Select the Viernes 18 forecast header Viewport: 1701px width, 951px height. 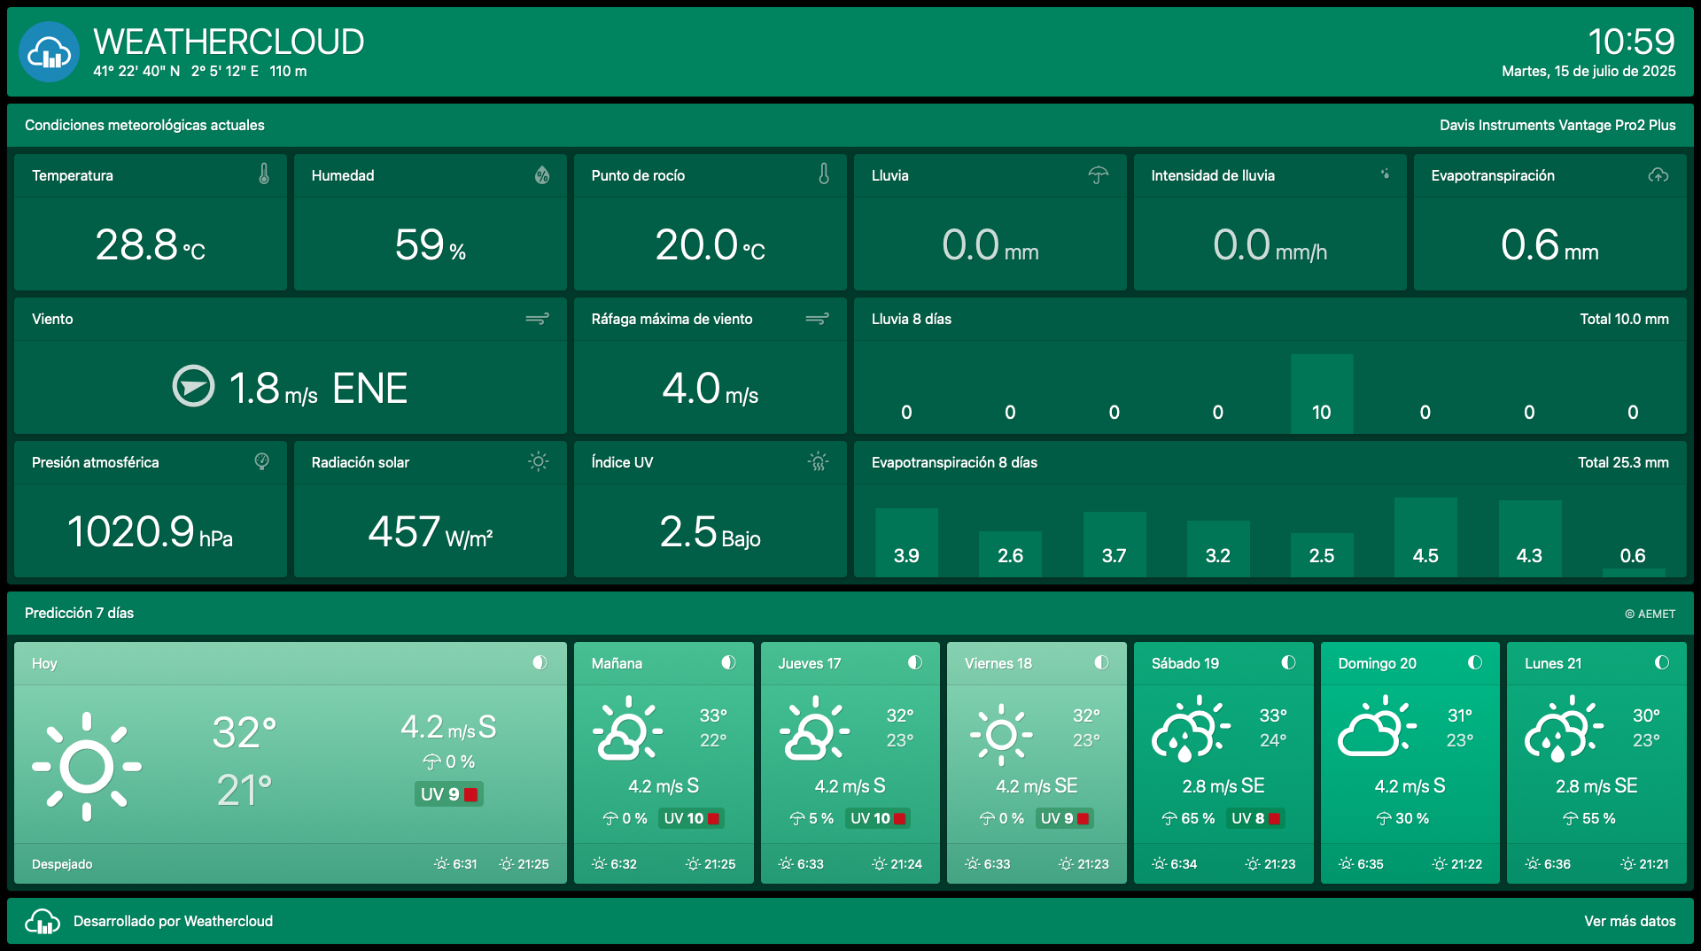coord(1037,663)
